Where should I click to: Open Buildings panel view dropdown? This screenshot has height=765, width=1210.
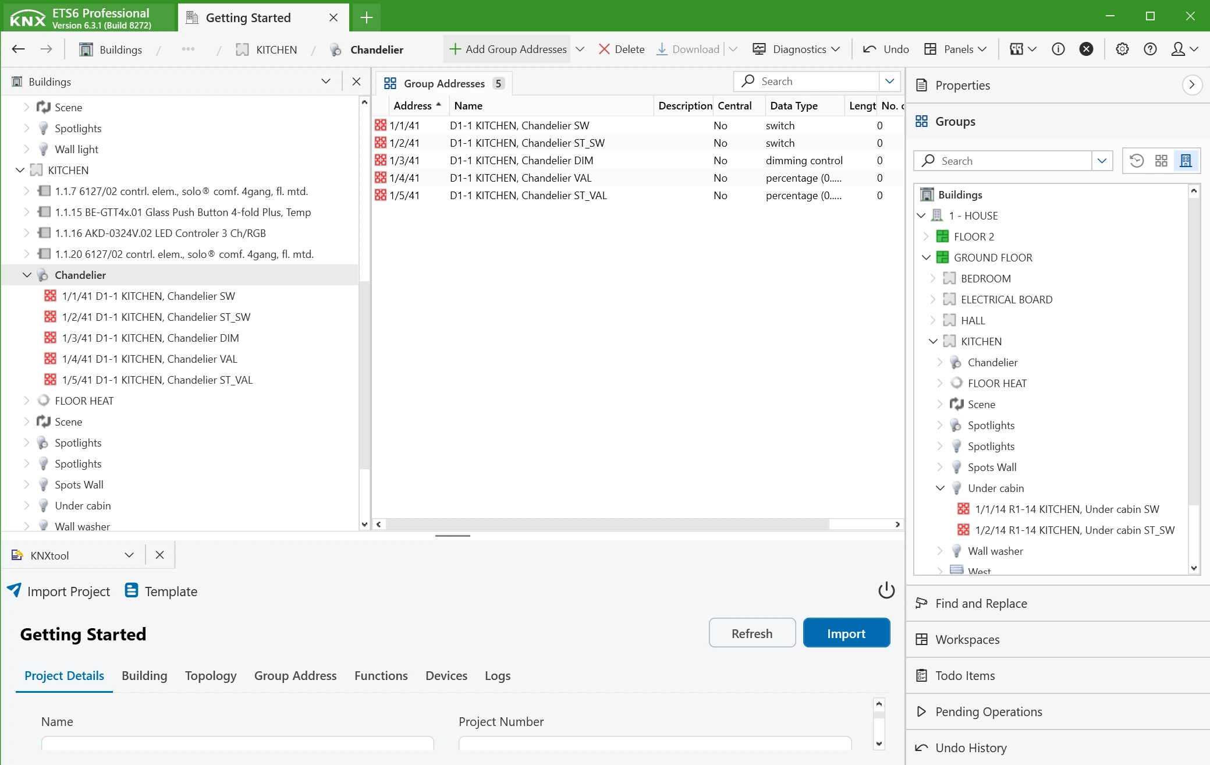(x=326, y=82)
